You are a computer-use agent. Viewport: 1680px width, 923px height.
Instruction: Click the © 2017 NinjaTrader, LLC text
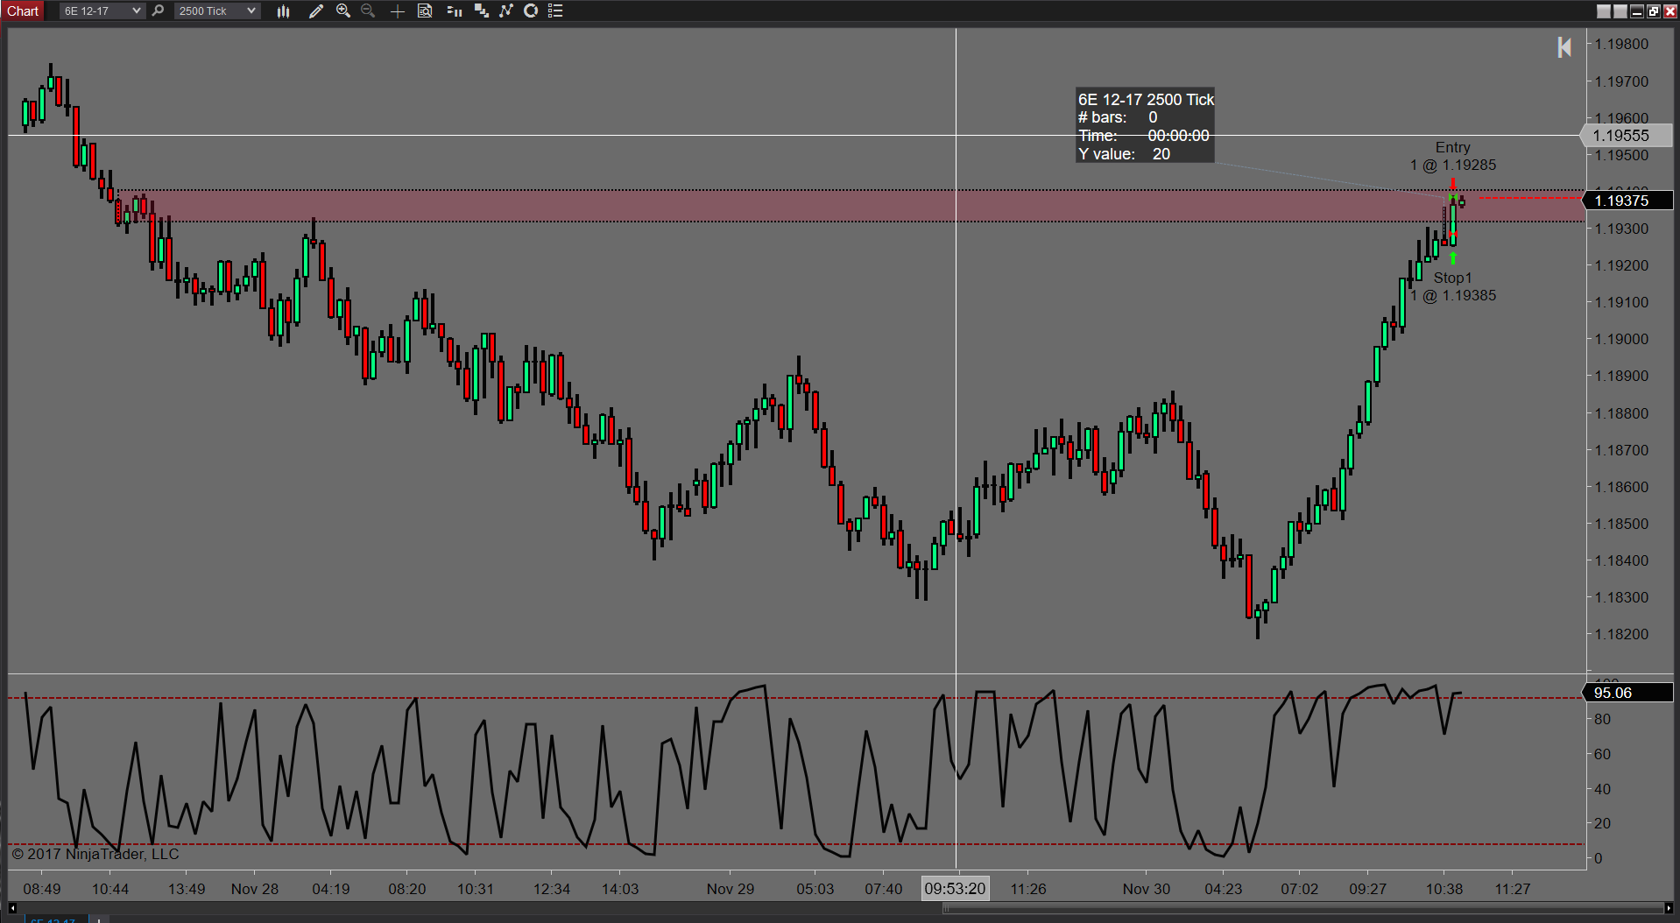[x=95, y=854]
